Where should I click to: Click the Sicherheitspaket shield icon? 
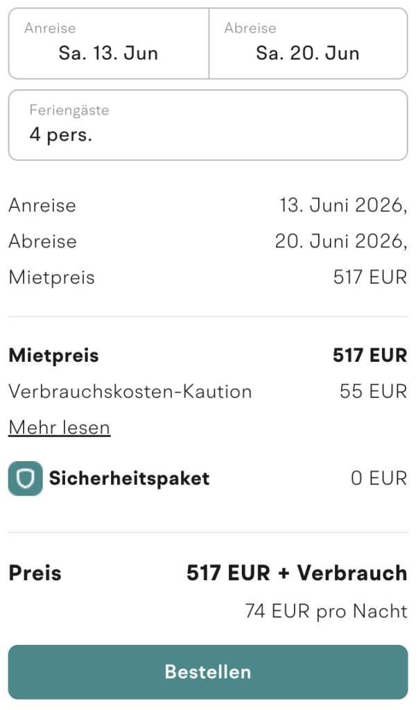click(25, 478)
